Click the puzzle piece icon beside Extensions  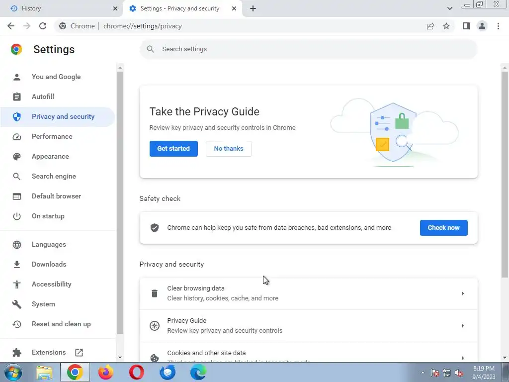[x=16, y=353]
